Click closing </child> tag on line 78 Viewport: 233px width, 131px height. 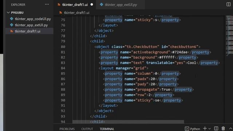[x=99, y=36]
